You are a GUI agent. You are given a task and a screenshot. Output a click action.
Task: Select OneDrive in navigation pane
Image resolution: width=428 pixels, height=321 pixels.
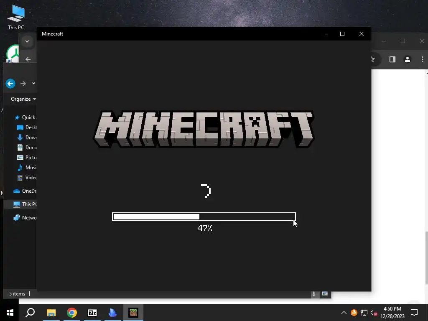coord(25,191)
